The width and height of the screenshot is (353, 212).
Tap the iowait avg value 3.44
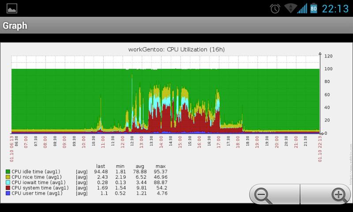pos(141,182)
